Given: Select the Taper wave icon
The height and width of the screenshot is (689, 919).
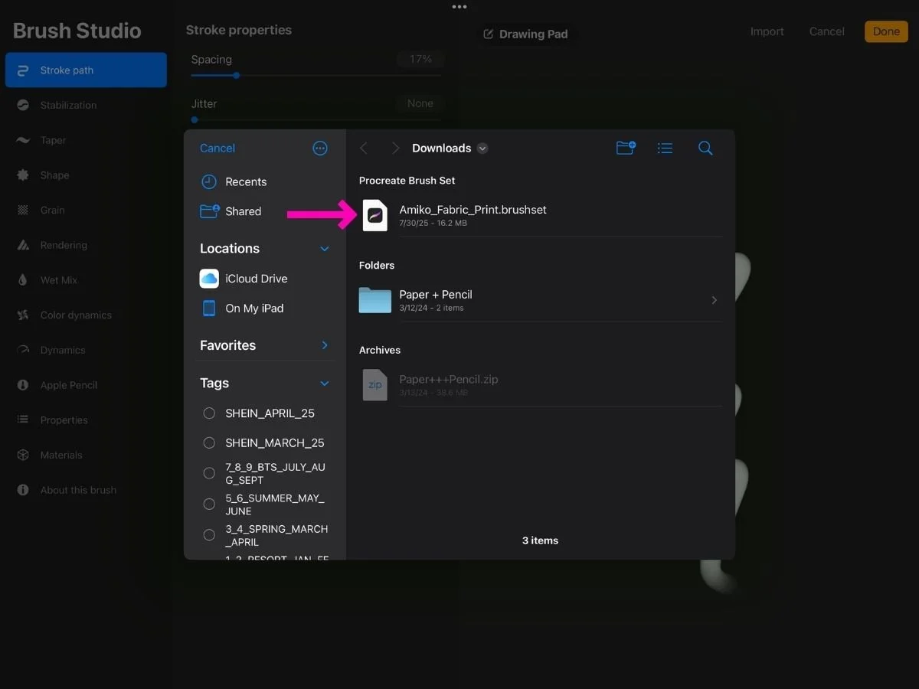Looking at the screenshot, I should 23,140.
